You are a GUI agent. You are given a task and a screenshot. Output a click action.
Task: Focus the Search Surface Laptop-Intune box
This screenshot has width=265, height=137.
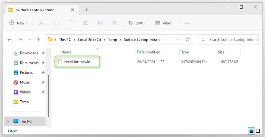[x=228, y=40]
